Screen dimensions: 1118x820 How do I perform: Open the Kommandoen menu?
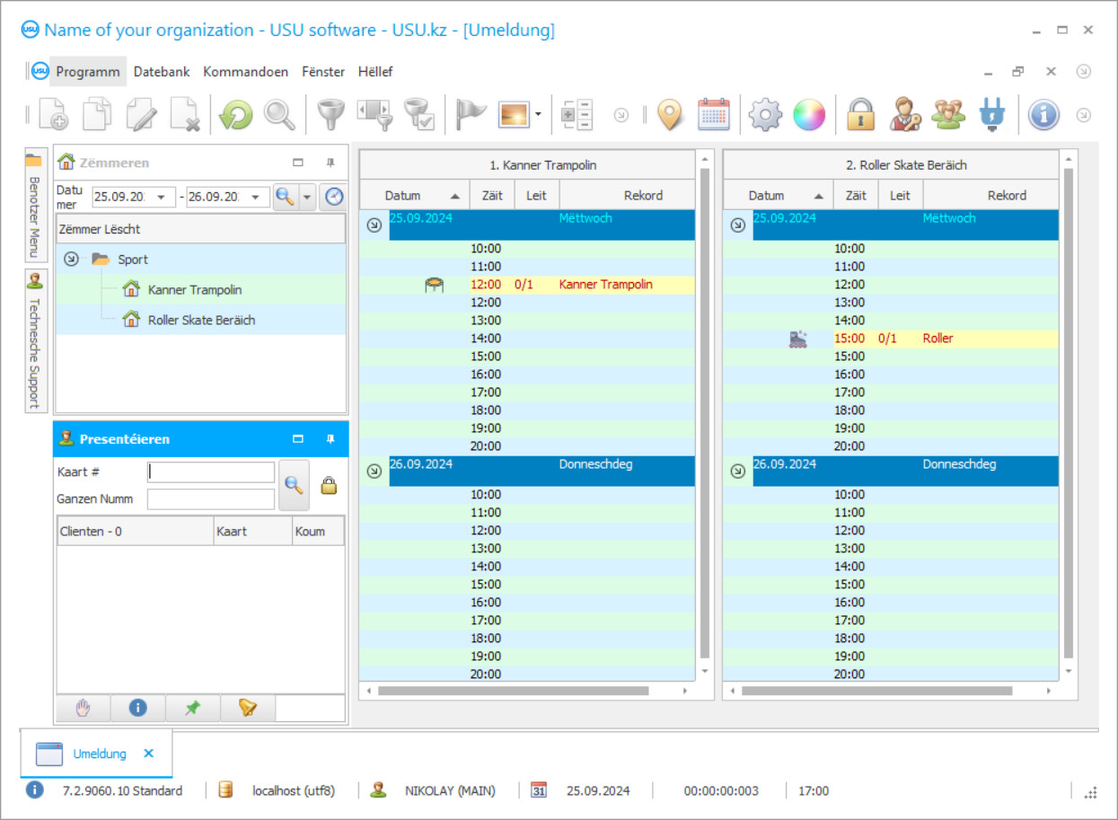246,72
